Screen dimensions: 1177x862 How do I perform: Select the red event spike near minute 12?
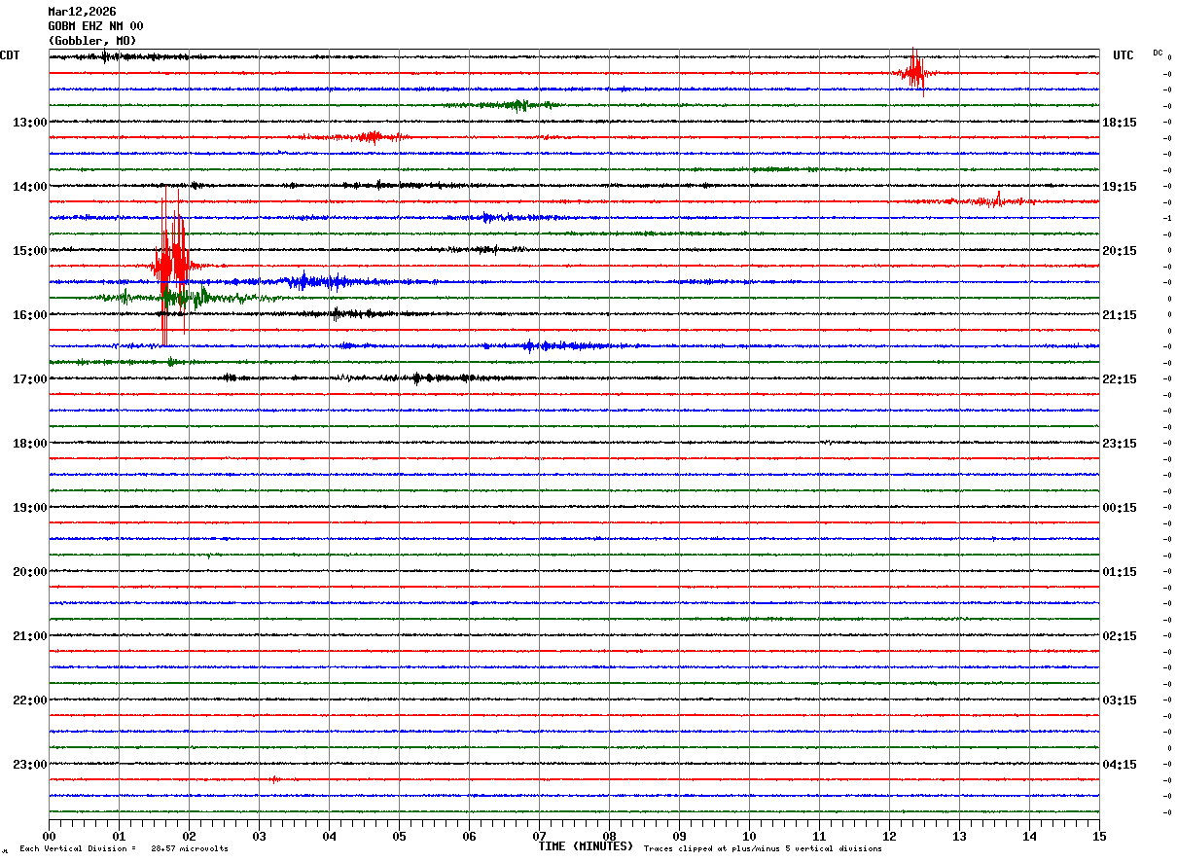coord(914,71)
